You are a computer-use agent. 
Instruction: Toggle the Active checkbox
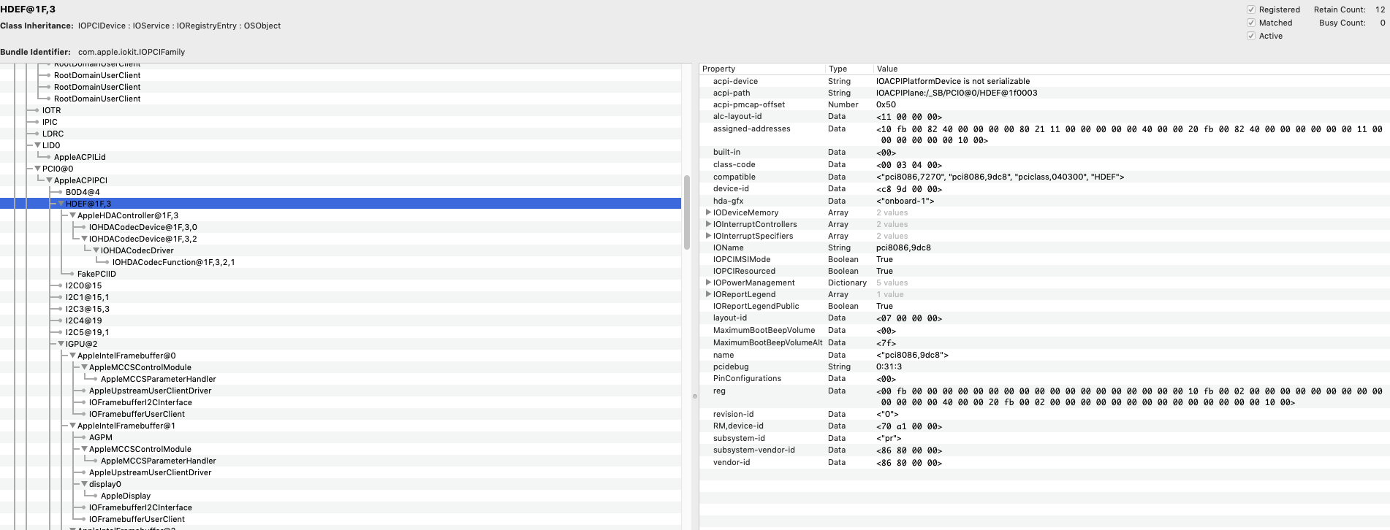[x=1250, y=36]
